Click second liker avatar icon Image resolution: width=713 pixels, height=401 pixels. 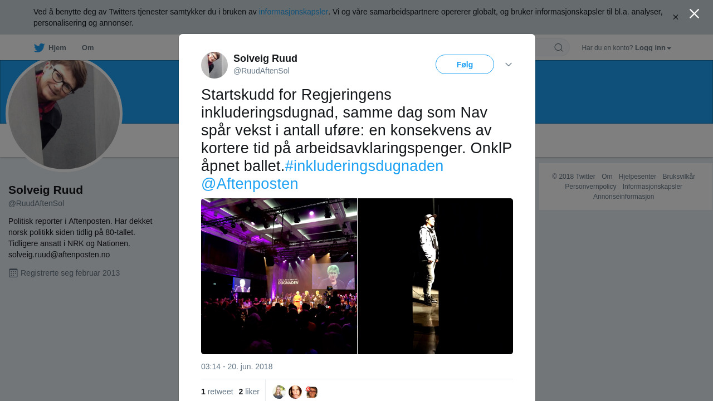pos(295,392)
